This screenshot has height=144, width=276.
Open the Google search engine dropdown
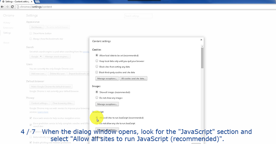[x=36, y=57]
